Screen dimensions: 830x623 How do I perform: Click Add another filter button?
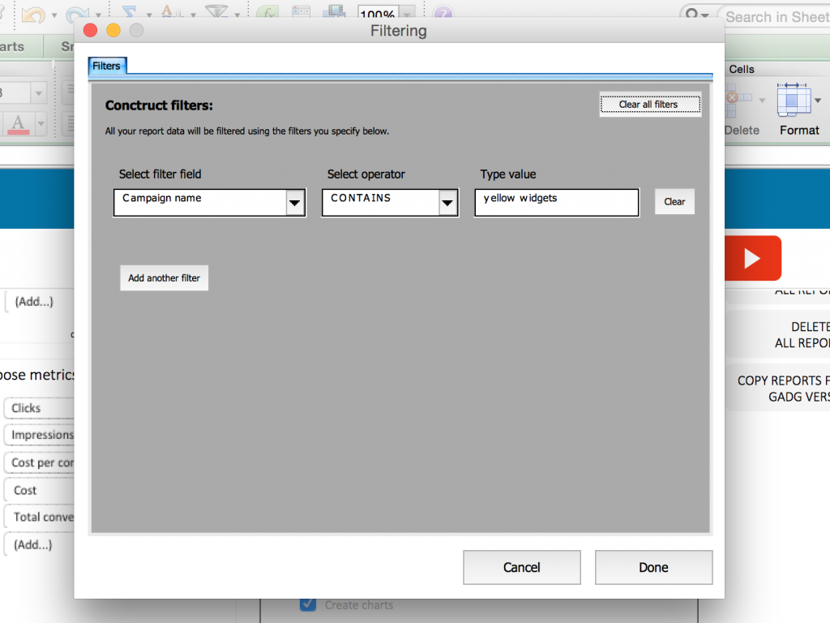(x=164, y=278)
